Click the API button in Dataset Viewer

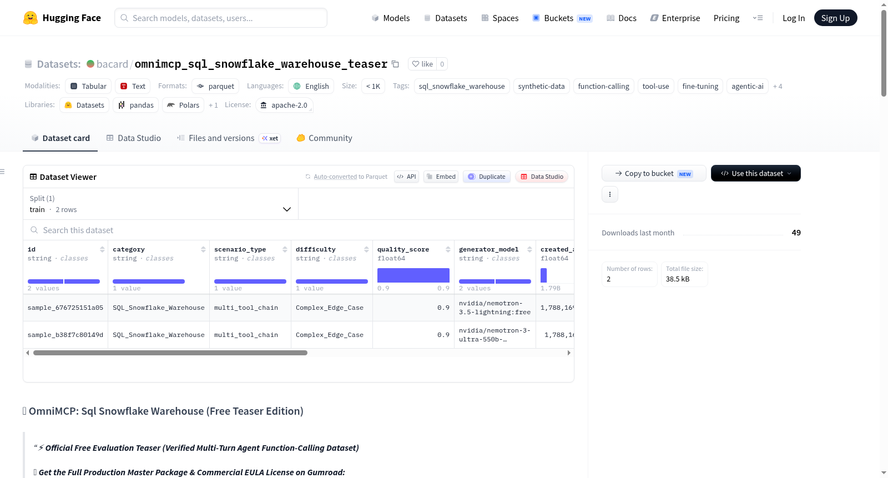point(406,177)
